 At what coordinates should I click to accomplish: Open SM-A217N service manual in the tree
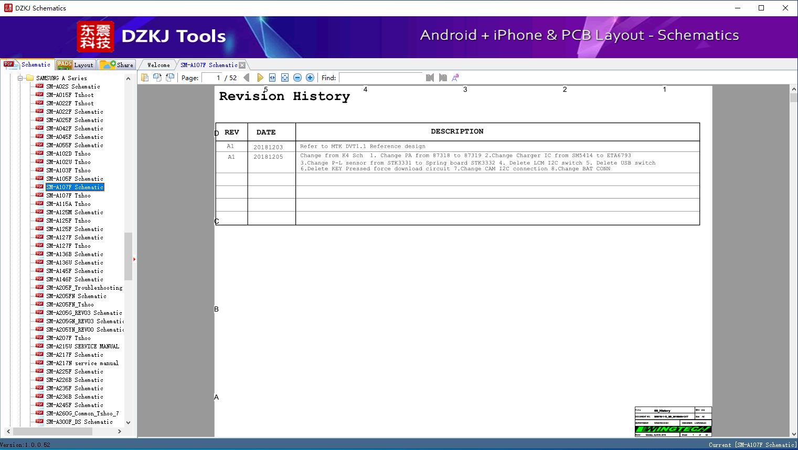point(82,363)
